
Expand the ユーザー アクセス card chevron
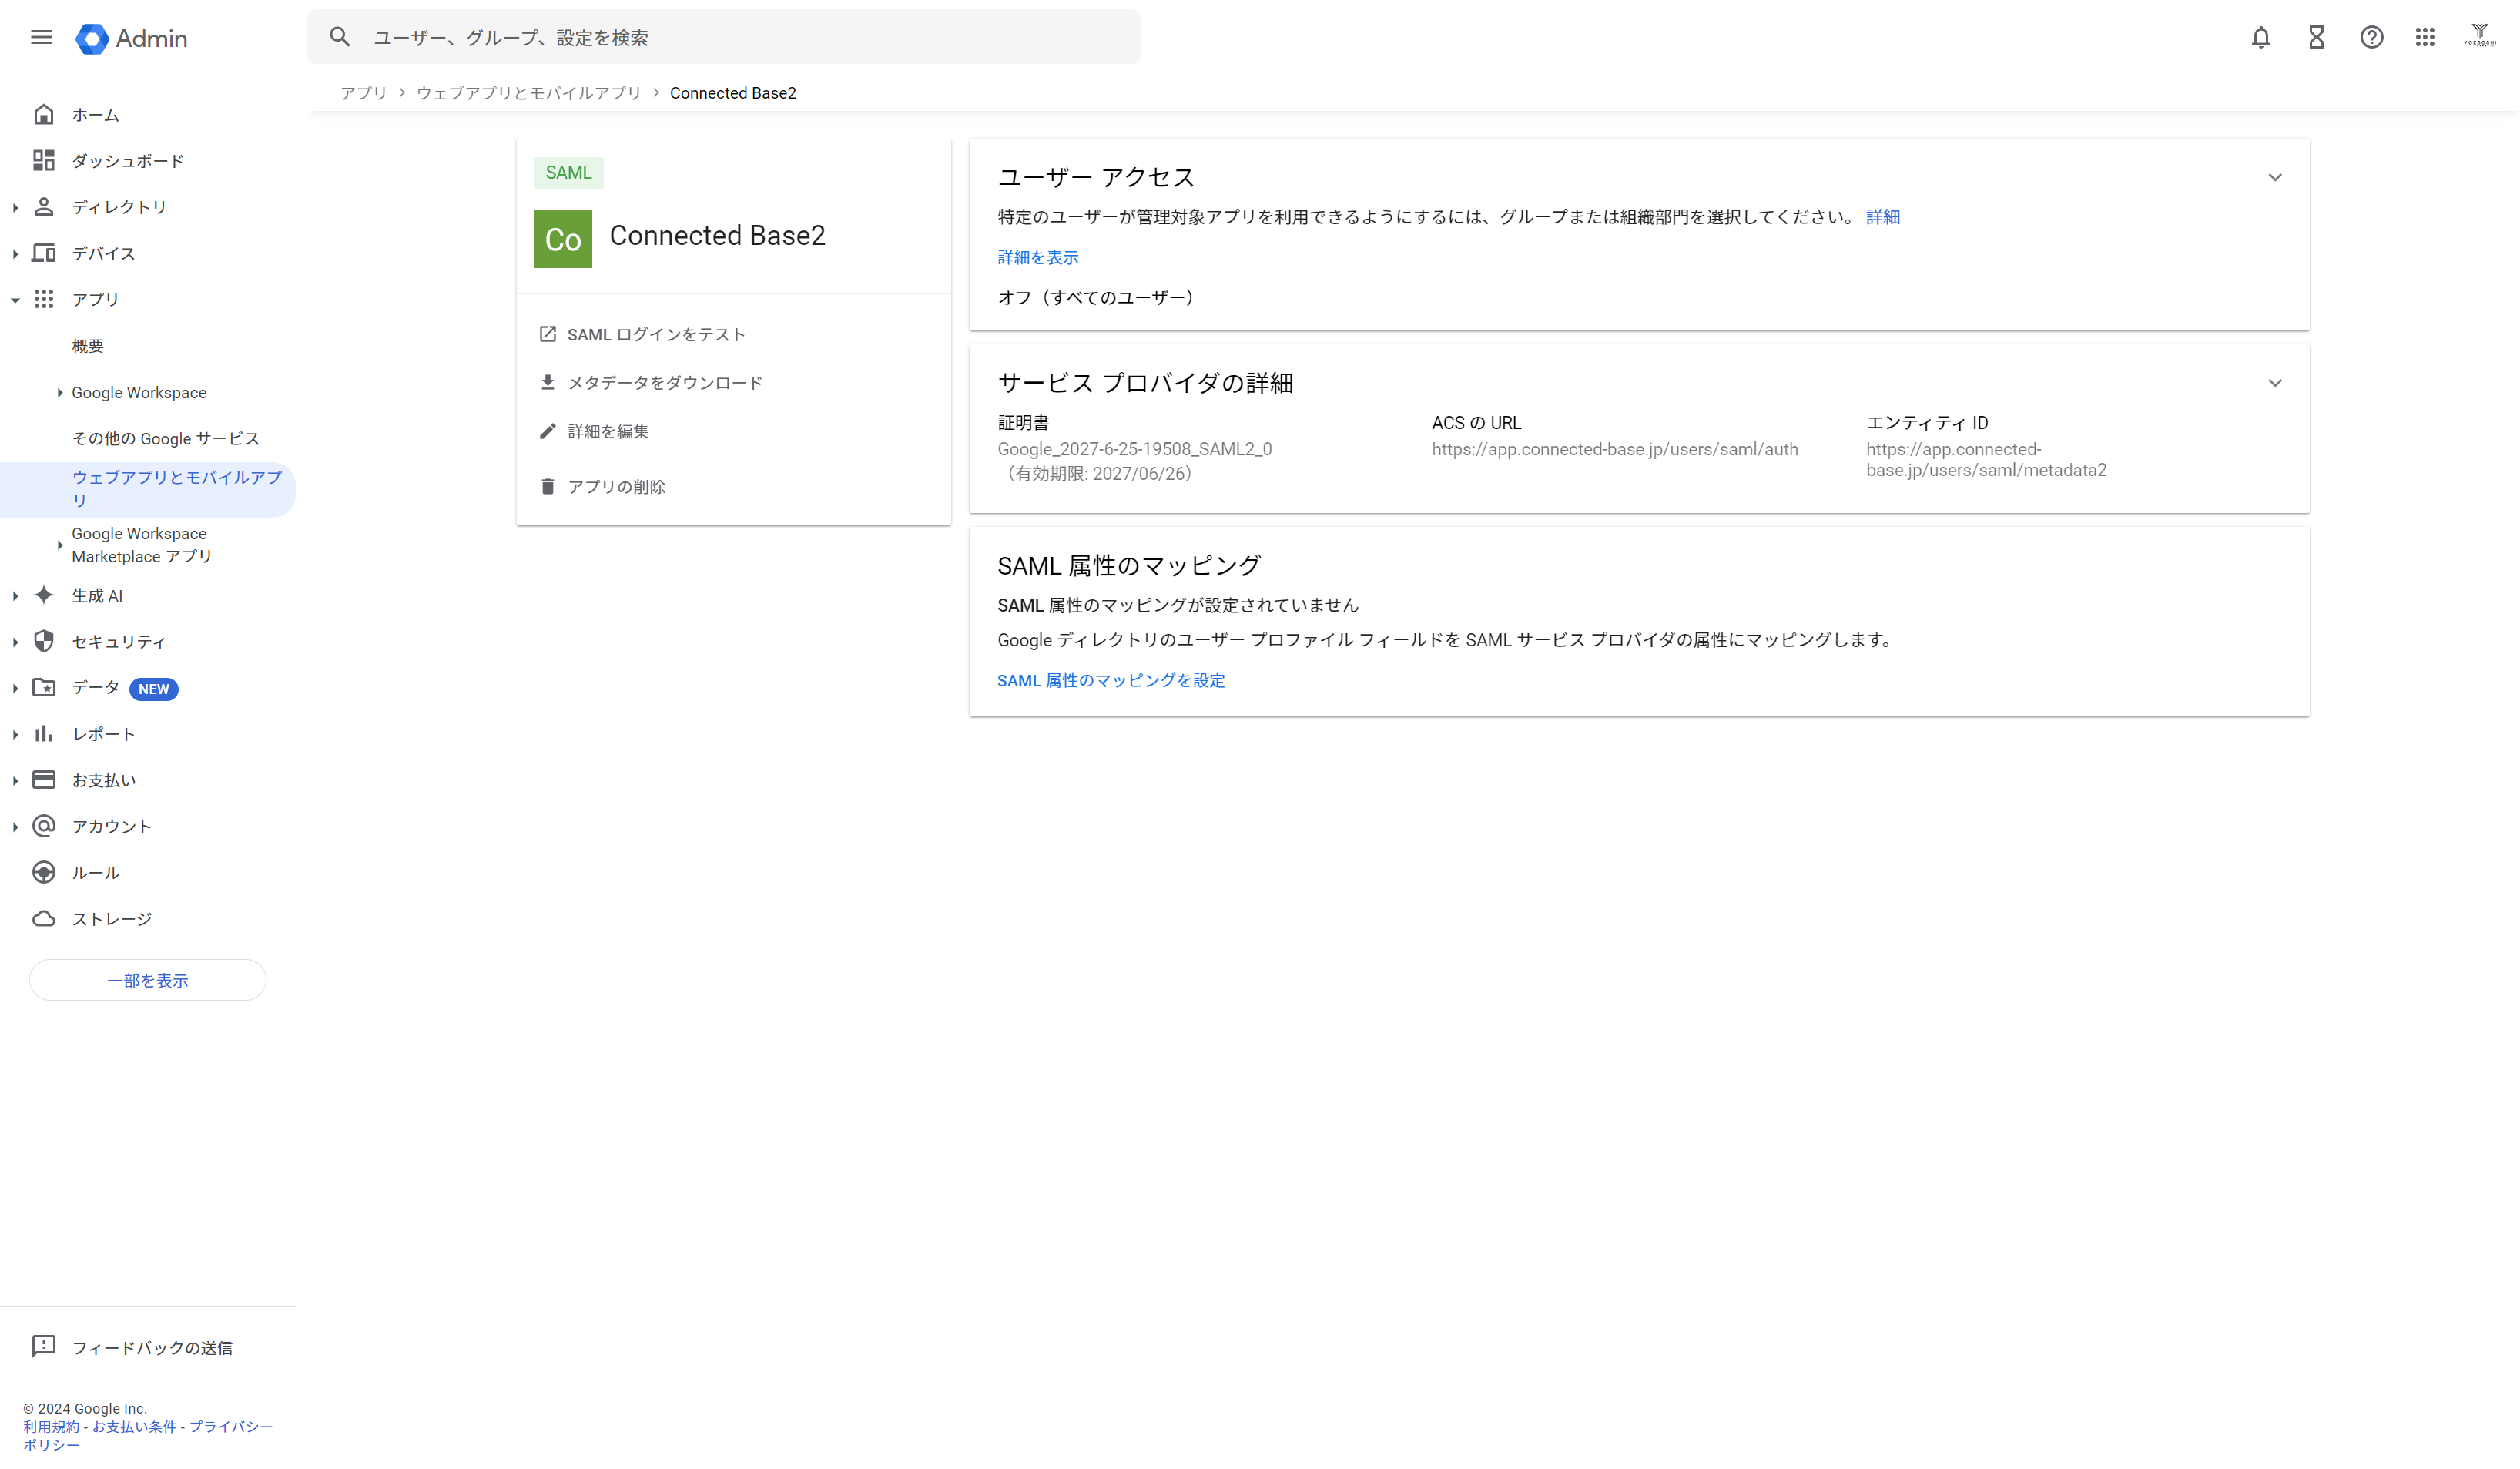(x=2275, y=178)
